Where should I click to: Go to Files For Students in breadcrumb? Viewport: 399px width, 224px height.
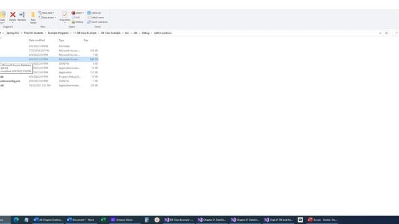(x=34, y=33)
